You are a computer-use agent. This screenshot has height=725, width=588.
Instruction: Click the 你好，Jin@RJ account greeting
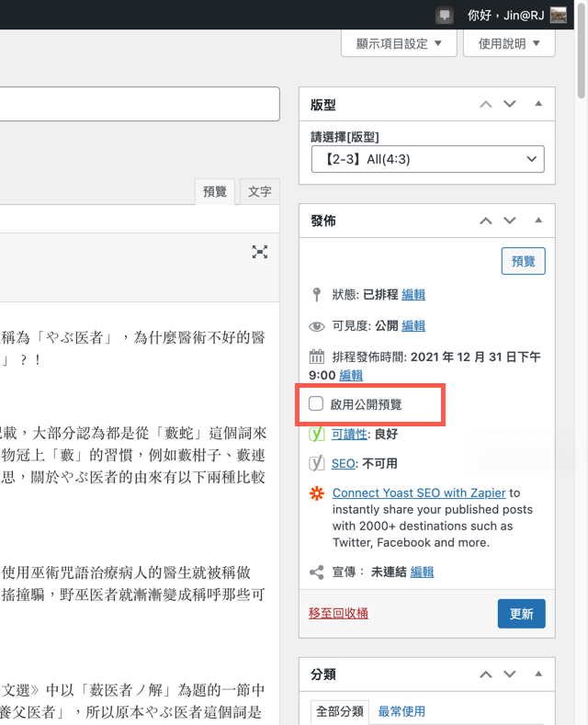click(x=505, y=16)
